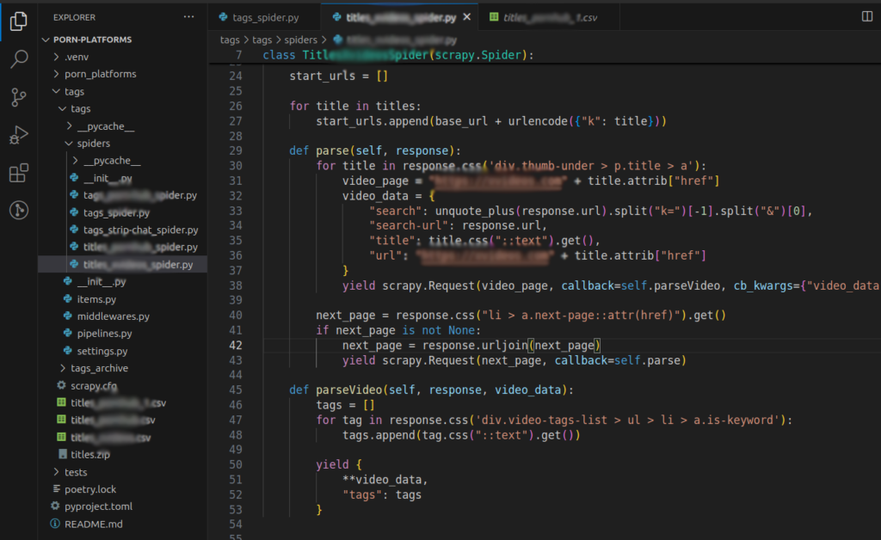Click 'def parse' on line 29
Screen dimensions: 881x540
[x=318, y=150]
